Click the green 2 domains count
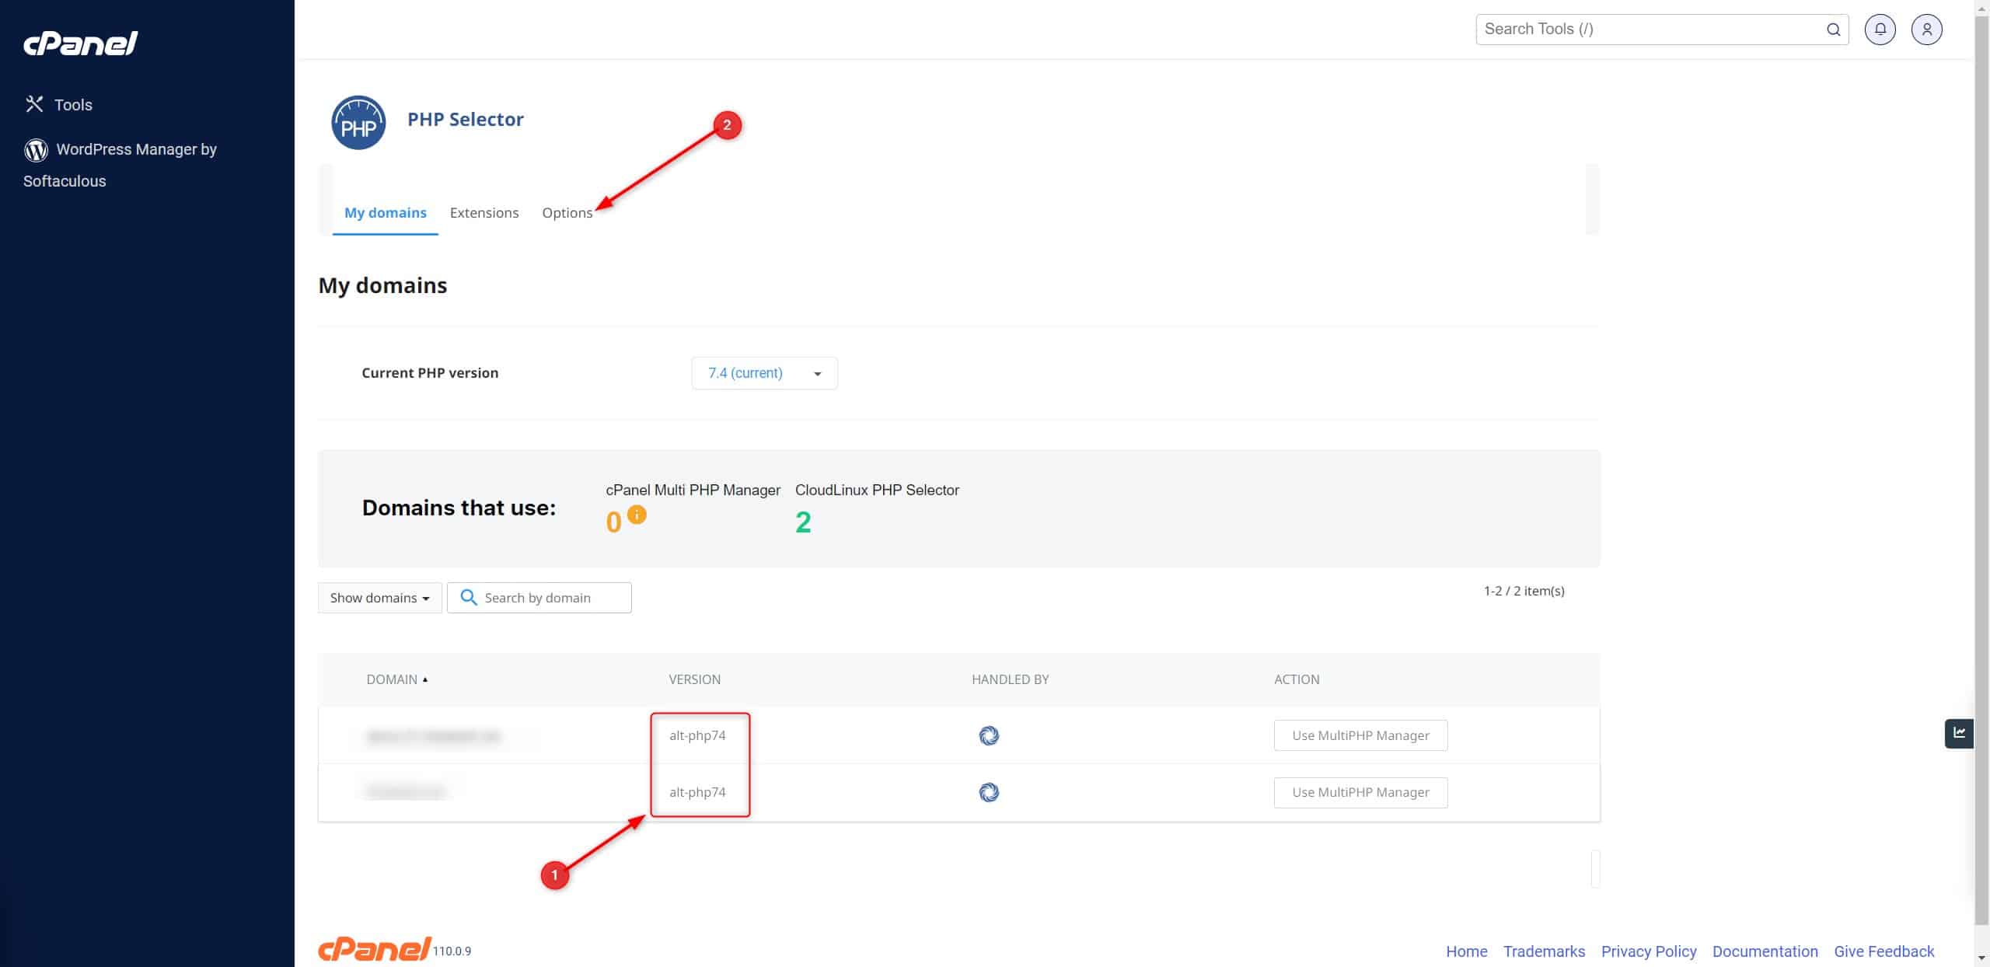The height and width of the screenshot is (967, 1990). [x=803, y=522]
